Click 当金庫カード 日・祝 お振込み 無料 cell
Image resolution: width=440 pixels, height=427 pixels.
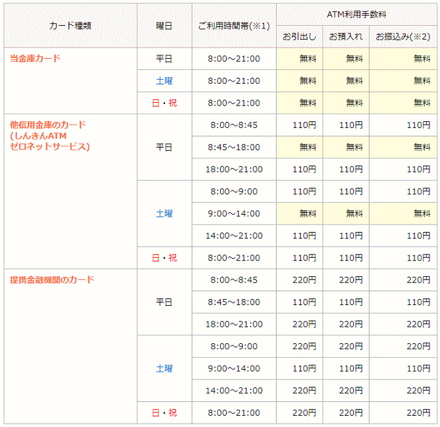click(x=403, y=103)
